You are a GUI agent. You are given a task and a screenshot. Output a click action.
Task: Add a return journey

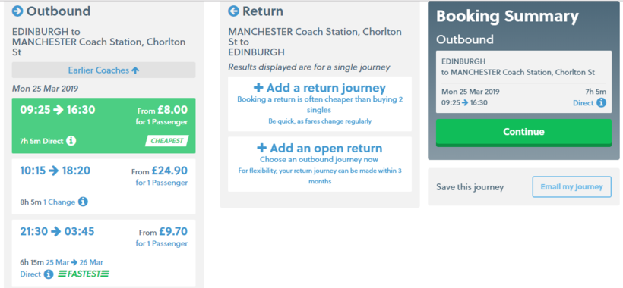click(x=320, y=104)
